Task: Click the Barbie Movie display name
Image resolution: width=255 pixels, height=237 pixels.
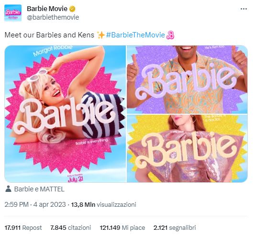Action: click(x=47, y=9)
